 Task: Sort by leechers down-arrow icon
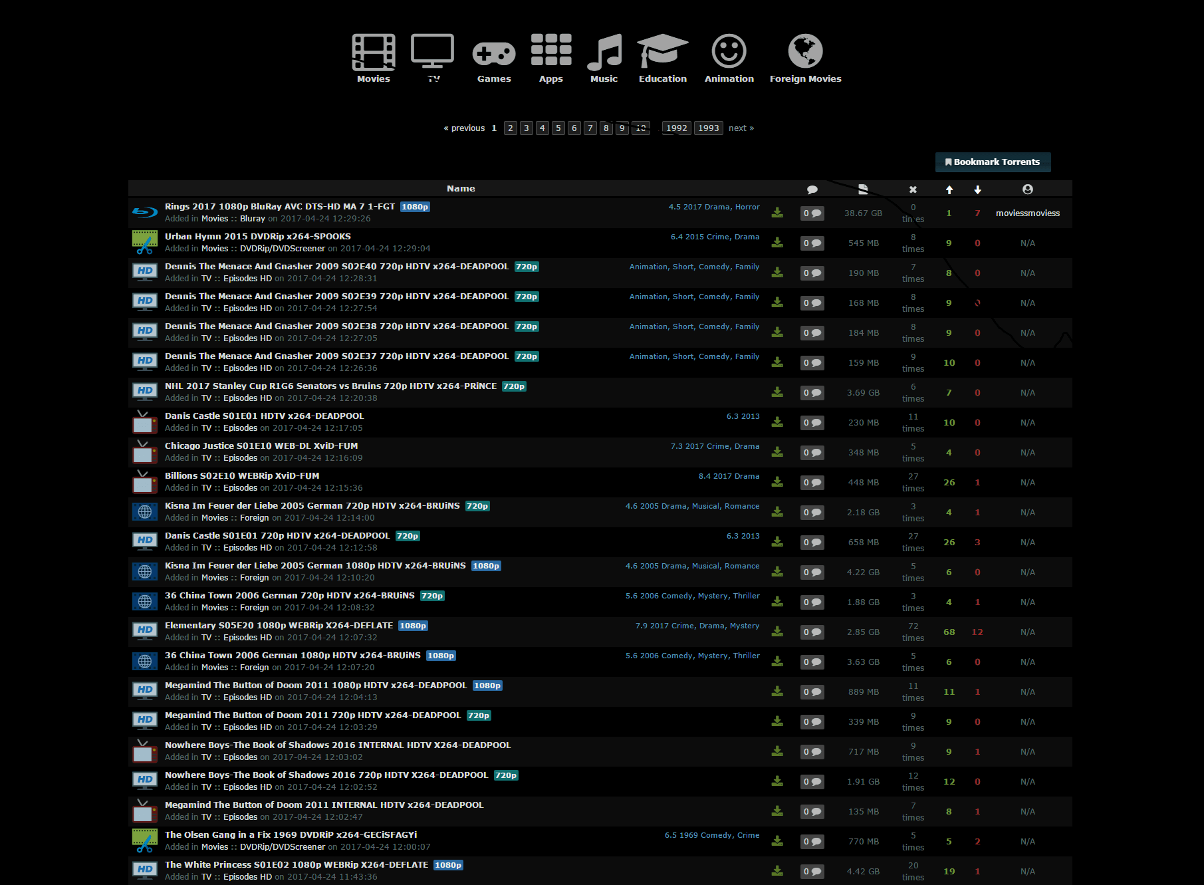(x=977, y=190)
